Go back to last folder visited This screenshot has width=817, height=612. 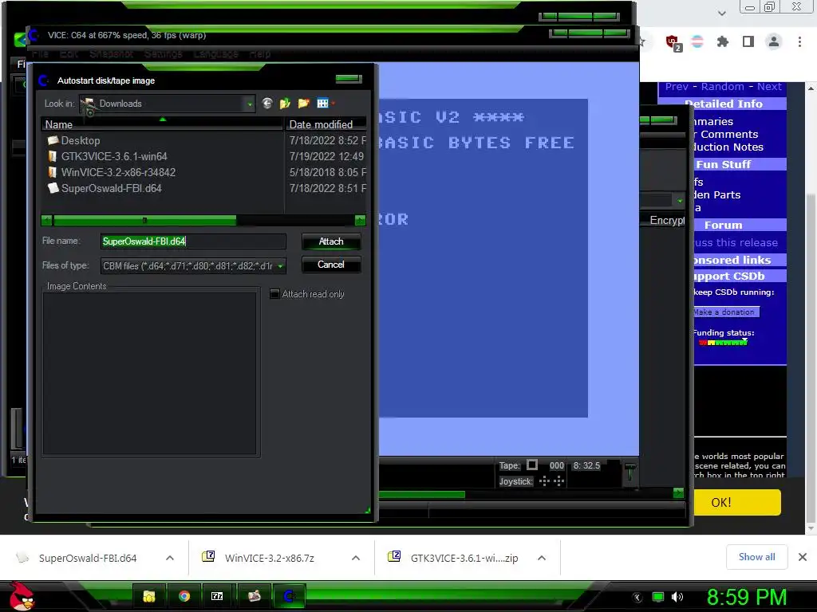pyautogui.click(x=267, y=103)
